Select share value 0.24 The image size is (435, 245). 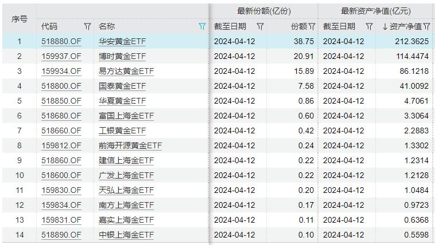[x=306, y=145]
